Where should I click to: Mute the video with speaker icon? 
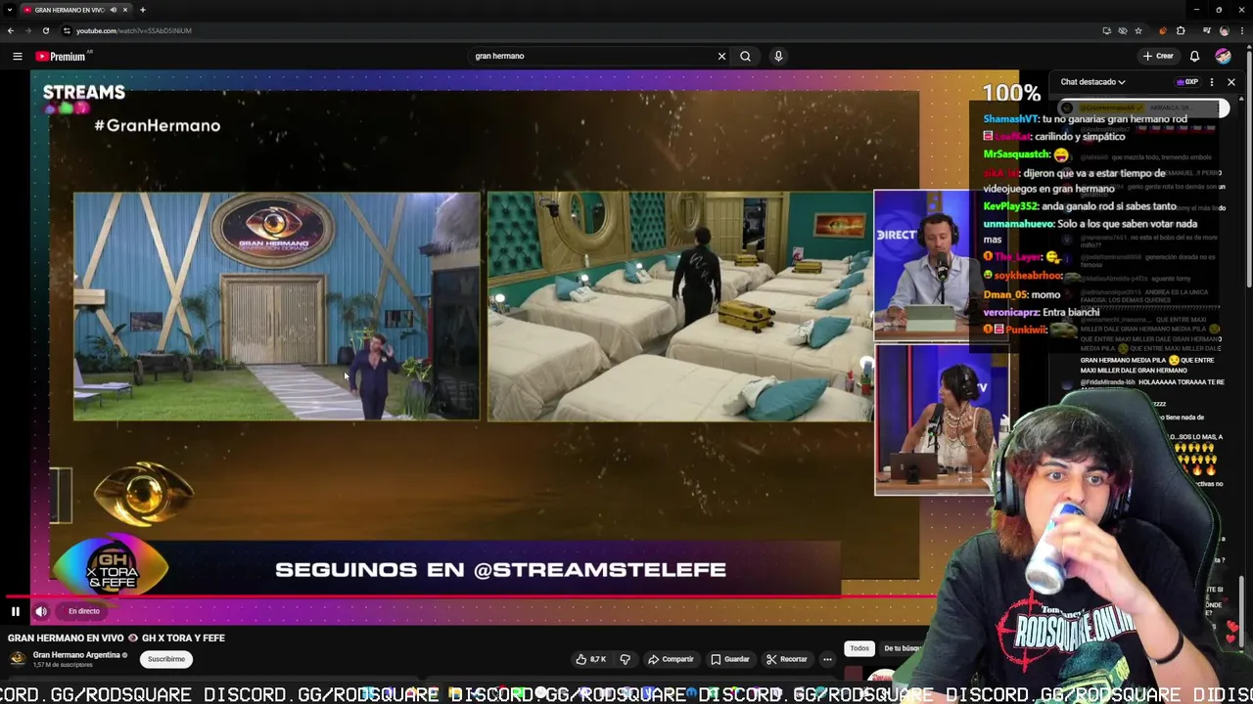point(41,611)
